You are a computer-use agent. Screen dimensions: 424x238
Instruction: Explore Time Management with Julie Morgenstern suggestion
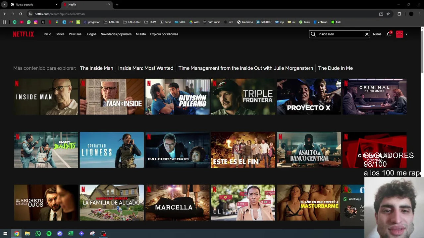click(246, 68)
